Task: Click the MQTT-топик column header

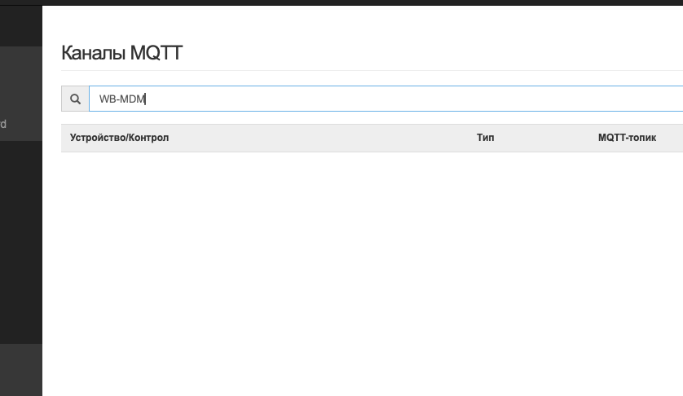Action: (x=627, y=138)
